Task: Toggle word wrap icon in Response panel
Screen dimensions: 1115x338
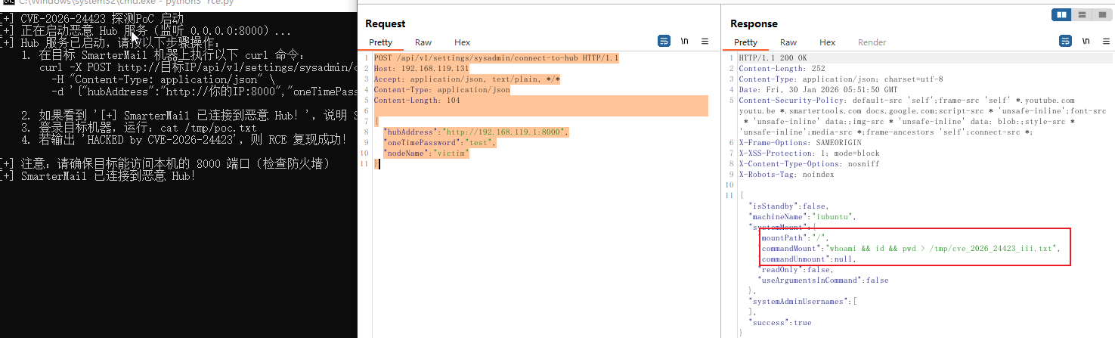Action: [x=1065, y=42]
